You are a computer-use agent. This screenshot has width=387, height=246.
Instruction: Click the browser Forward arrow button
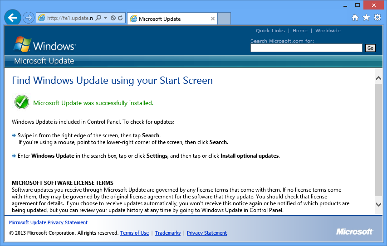pos(29,18)
